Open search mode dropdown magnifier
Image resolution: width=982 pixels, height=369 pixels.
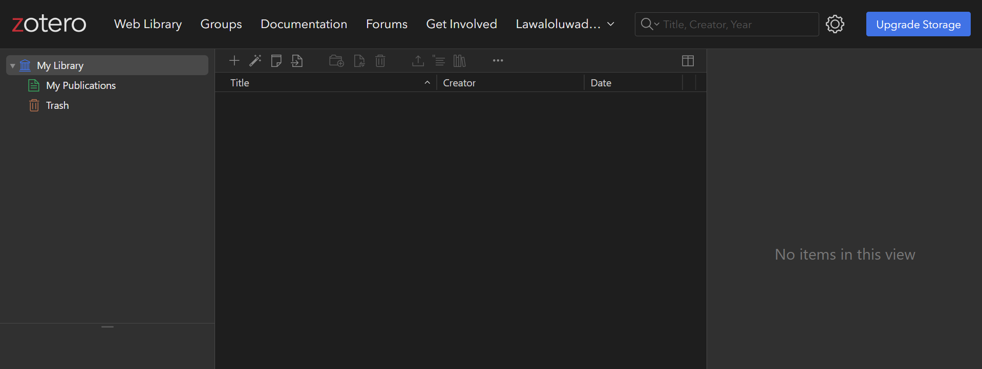pos(649,24)
